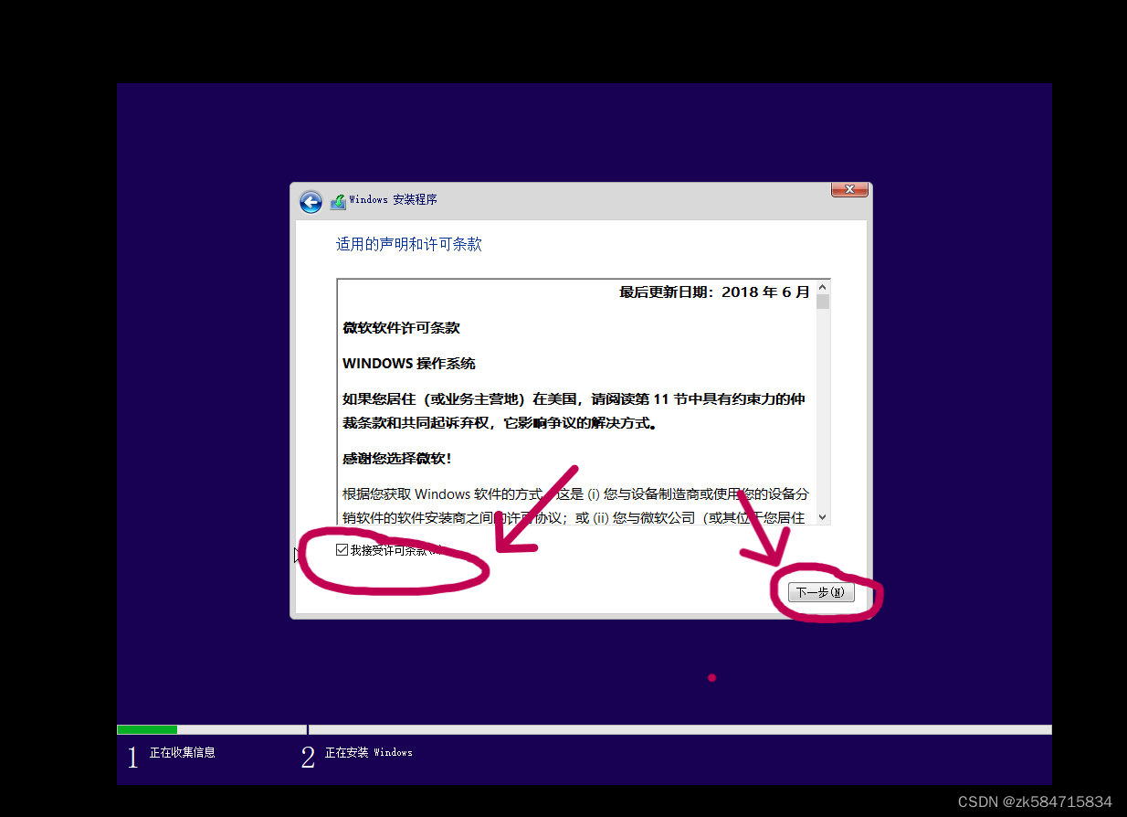Click the 下一步(N) button

821,592
